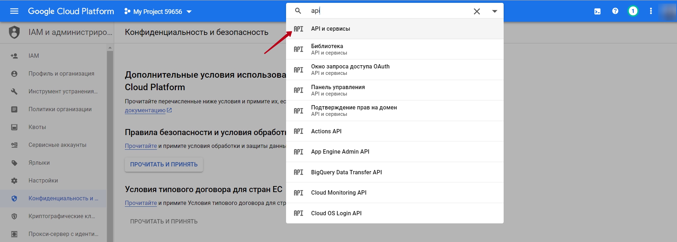This screenshot has width=677, height=242.
Task: Open the help question mark icon
Action: (615, 11)
